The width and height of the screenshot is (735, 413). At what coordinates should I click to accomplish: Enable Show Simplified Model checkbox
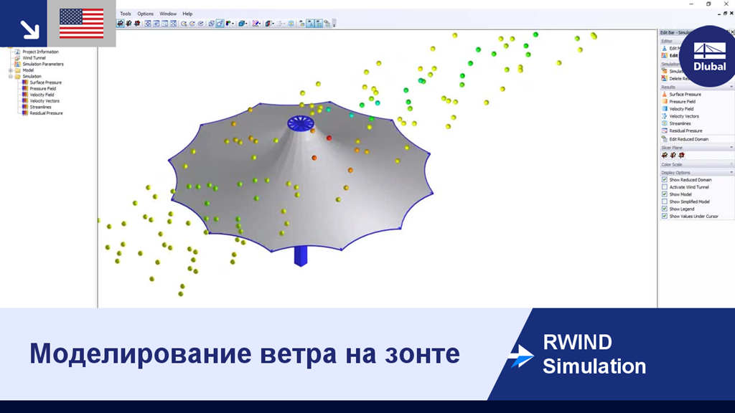664,201
